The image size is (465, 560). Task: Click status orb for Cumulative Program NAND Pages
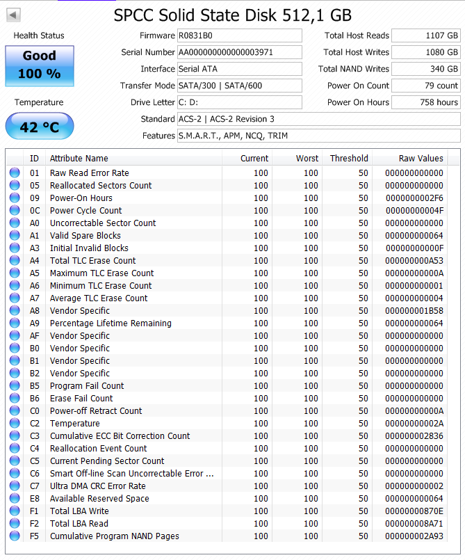[15, 536]
